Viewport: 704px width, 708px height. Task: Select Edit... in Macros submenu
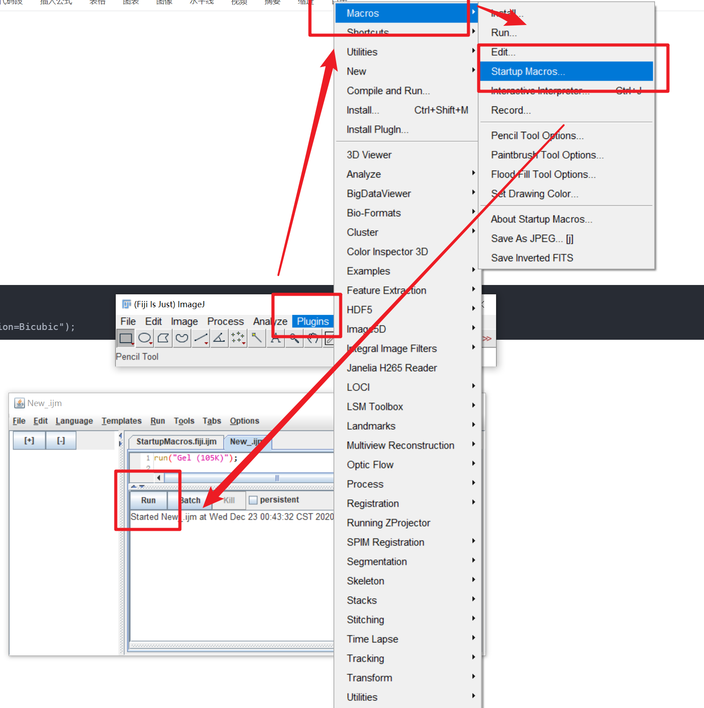click(566, 52)
